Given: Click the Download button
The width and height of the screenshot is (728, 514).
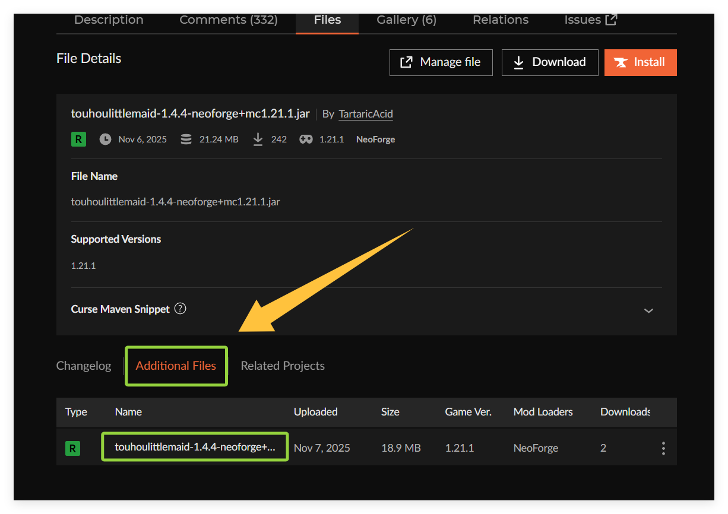Looking at the screenshot, I should [550, 62].
